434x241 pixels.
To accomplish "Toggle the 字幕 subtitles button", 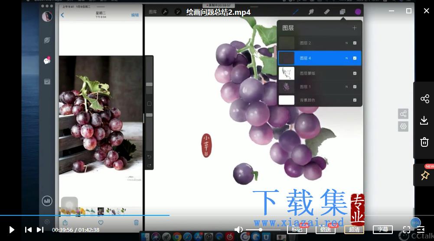I will [x=382, y=229].
